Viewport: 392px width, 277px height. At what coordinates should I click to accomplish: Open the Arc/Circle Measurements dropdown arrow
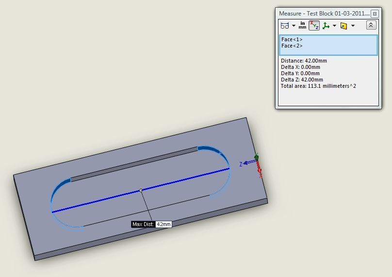coord(293,26)
